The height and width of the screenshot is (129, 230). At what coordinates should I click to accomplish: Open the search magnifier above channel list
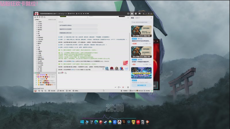point(45,17)
